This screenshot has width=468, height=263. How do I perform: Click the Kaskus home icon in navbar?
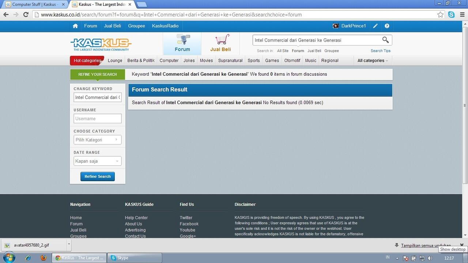[x=75, y=26]
